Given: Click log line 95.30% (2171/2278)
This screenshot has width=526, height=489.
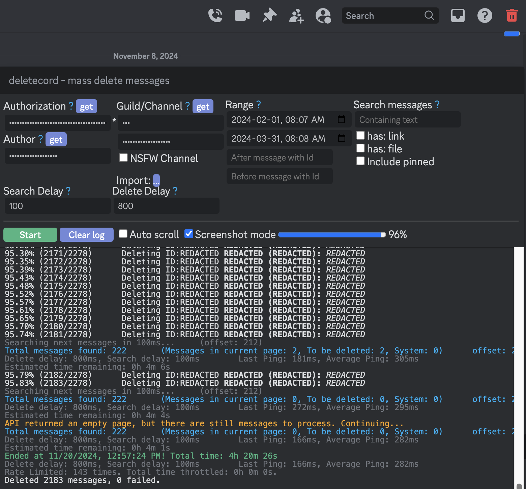Looking at the screenshot, I should pos(185,254).
